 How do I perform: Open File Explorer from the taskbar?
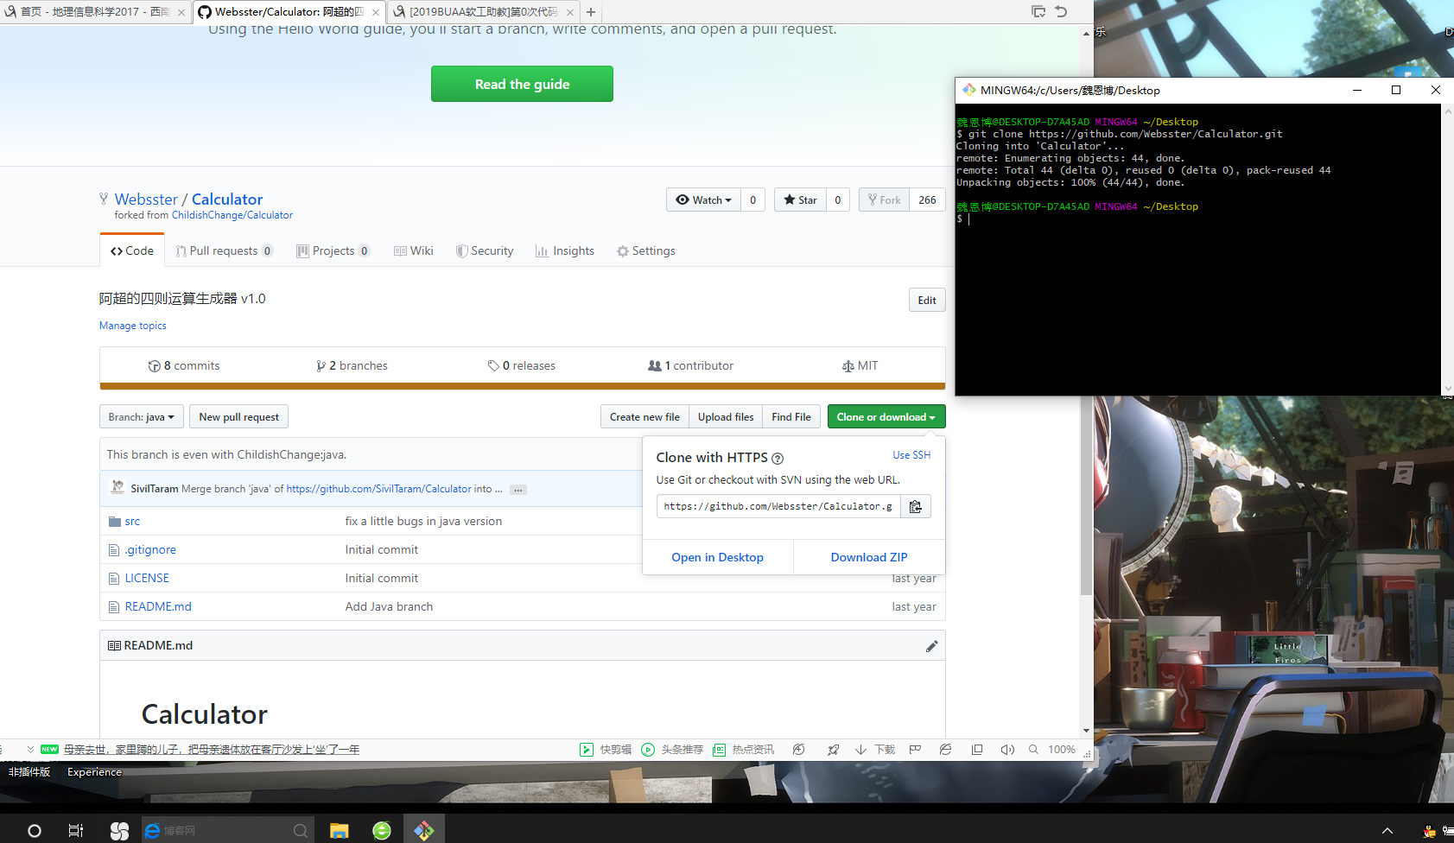point(339,831)
